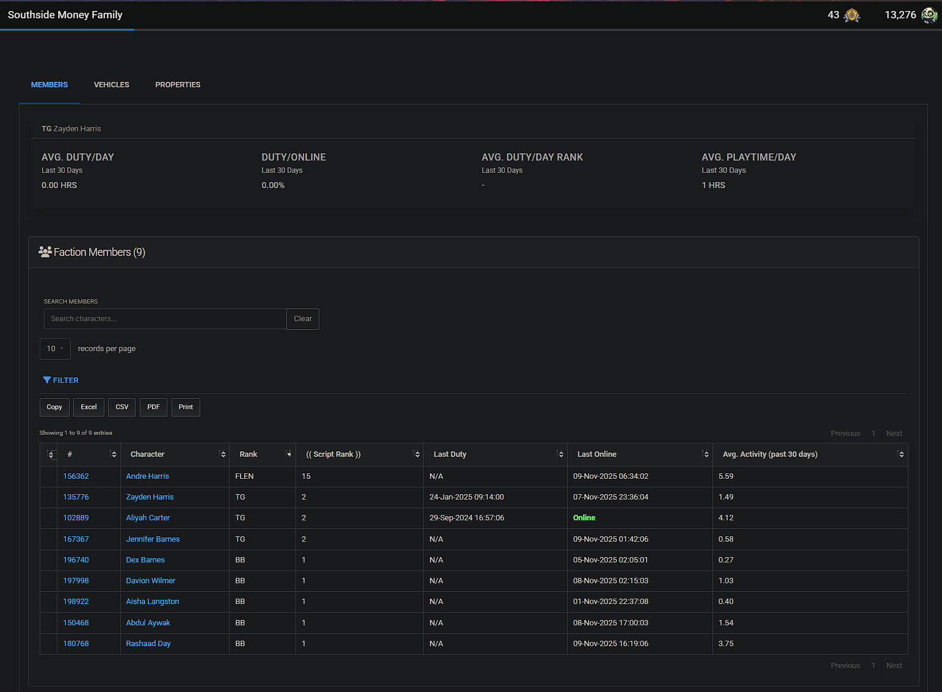The height and width of the screenshot is (692, 942).
Task: Click the 13,276 points counter
Action: pyautogui.click(x=900, y=15)
